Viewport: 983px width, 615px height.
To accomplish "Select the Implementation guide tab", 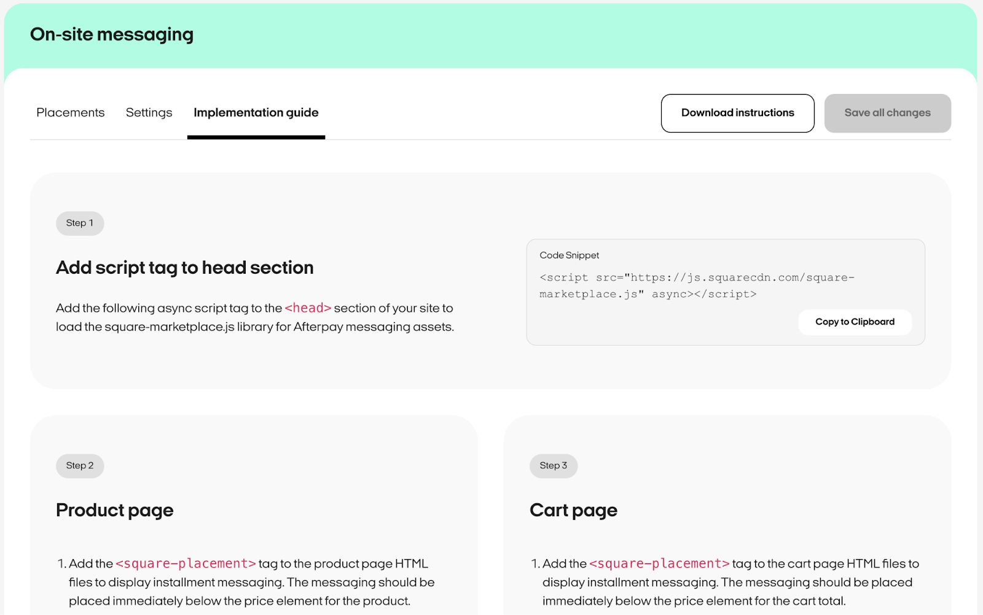I will tap(256, 113).
